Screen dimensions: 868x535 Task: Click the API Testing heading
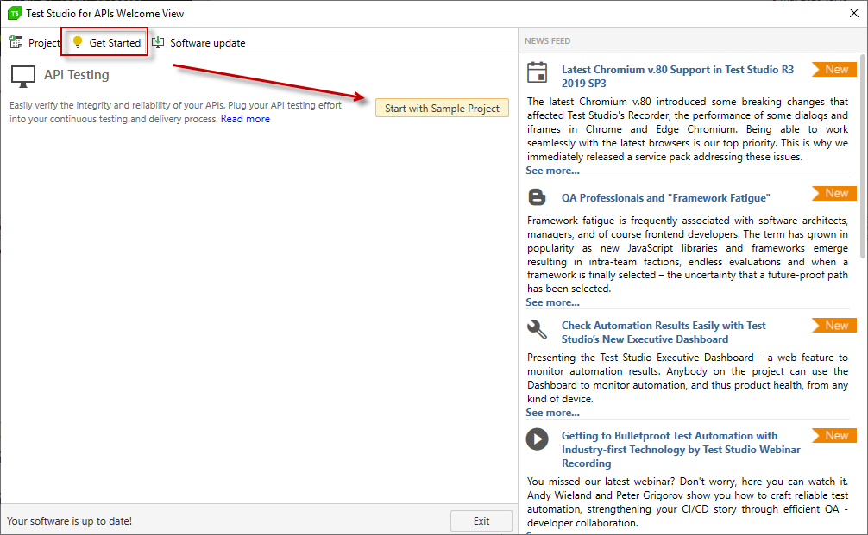[x=77, y=75]
